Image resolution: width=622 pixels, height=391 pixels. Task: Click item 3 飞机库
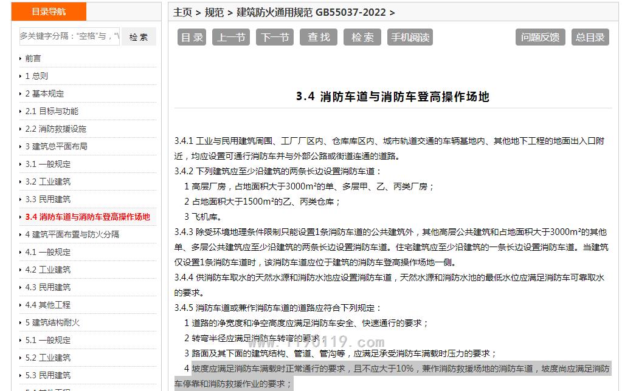click(x=202, y=217)
